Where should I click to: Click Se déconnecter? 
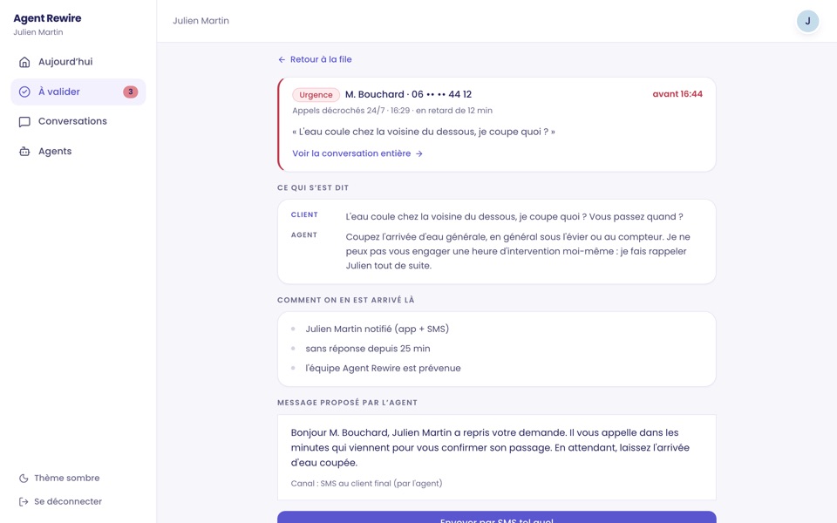point(60,502)
